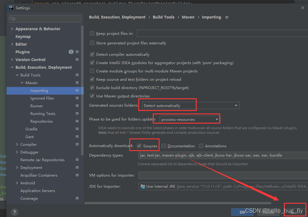Click project-level icon beside Importing row
The width and height of the screenshot is (308, 217).
point(77,91)
